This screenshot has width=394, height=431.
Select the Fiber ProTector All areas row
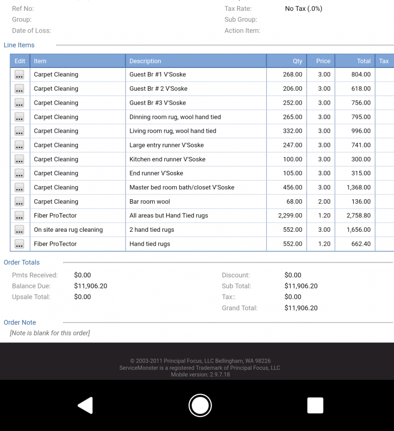tap(168, 215)
